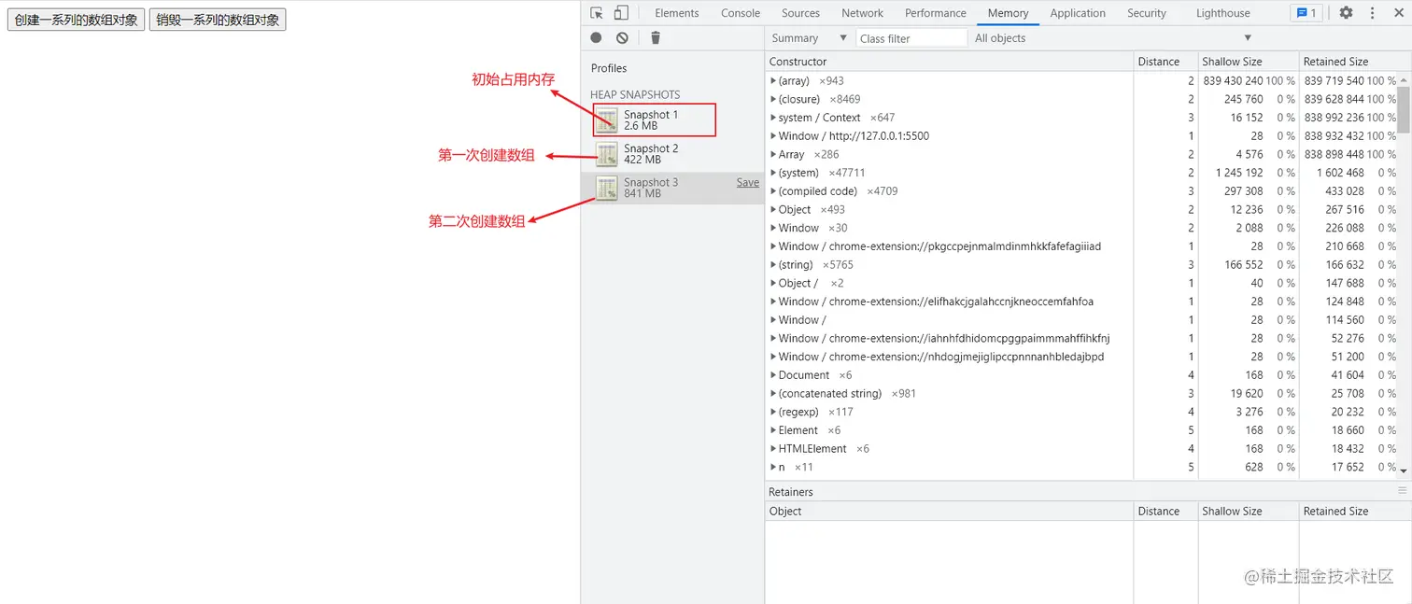Expand the (array) ×943 row
The image size is (1412, 604).
773,81
